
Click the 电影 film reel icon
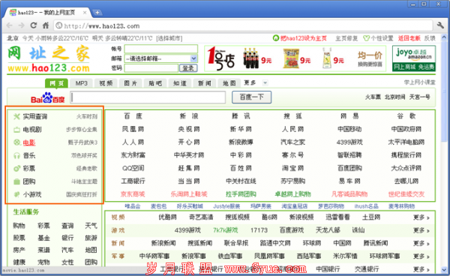coord(16,142)
